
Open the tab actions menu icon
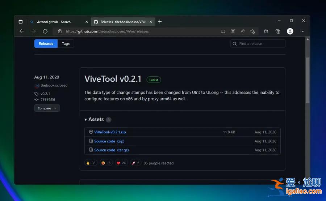(x=21, y=22)
